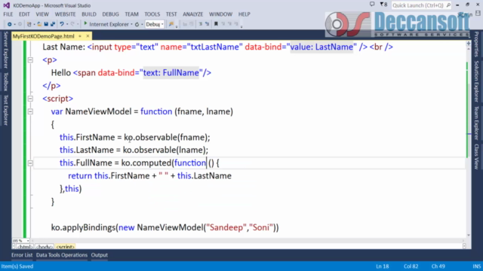The height and width of the screenshot is (271, 483).
Task: Click the Save file icon
Action: click(46, 24)
